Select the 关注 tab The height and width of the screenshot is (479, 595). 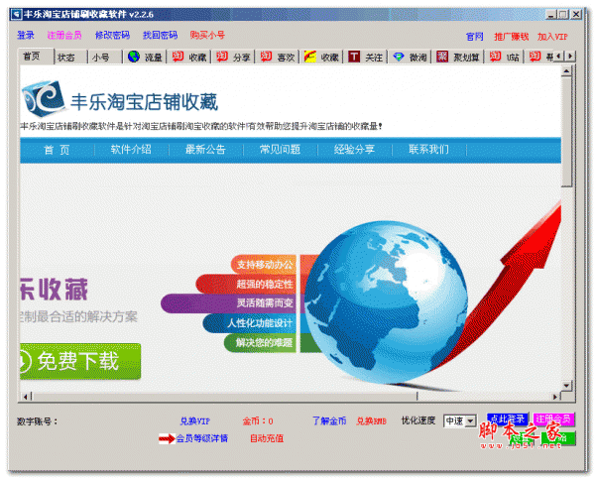(x=365, y=58)
